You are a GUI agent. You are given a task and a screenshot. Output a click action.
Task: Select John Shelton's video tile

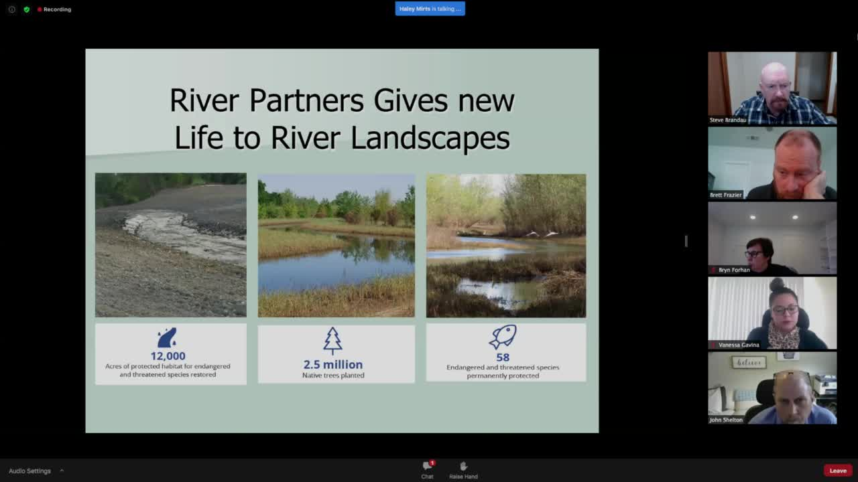(772, 388)
